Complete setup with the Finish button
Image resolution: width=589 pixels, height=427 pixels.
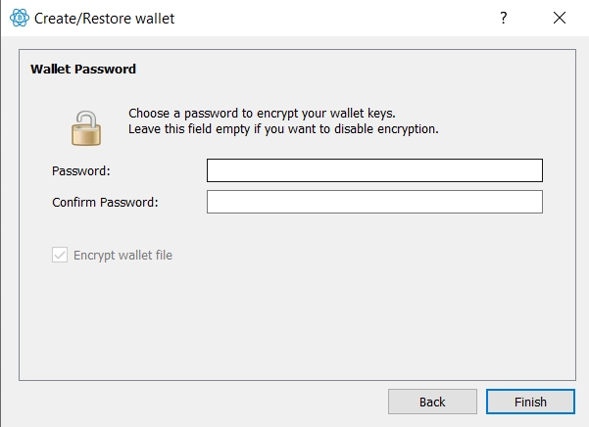530,402
